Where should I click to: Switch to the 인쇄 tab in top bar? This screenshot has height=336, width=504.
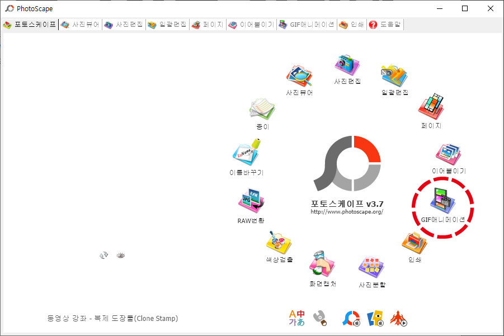[352, 25]
